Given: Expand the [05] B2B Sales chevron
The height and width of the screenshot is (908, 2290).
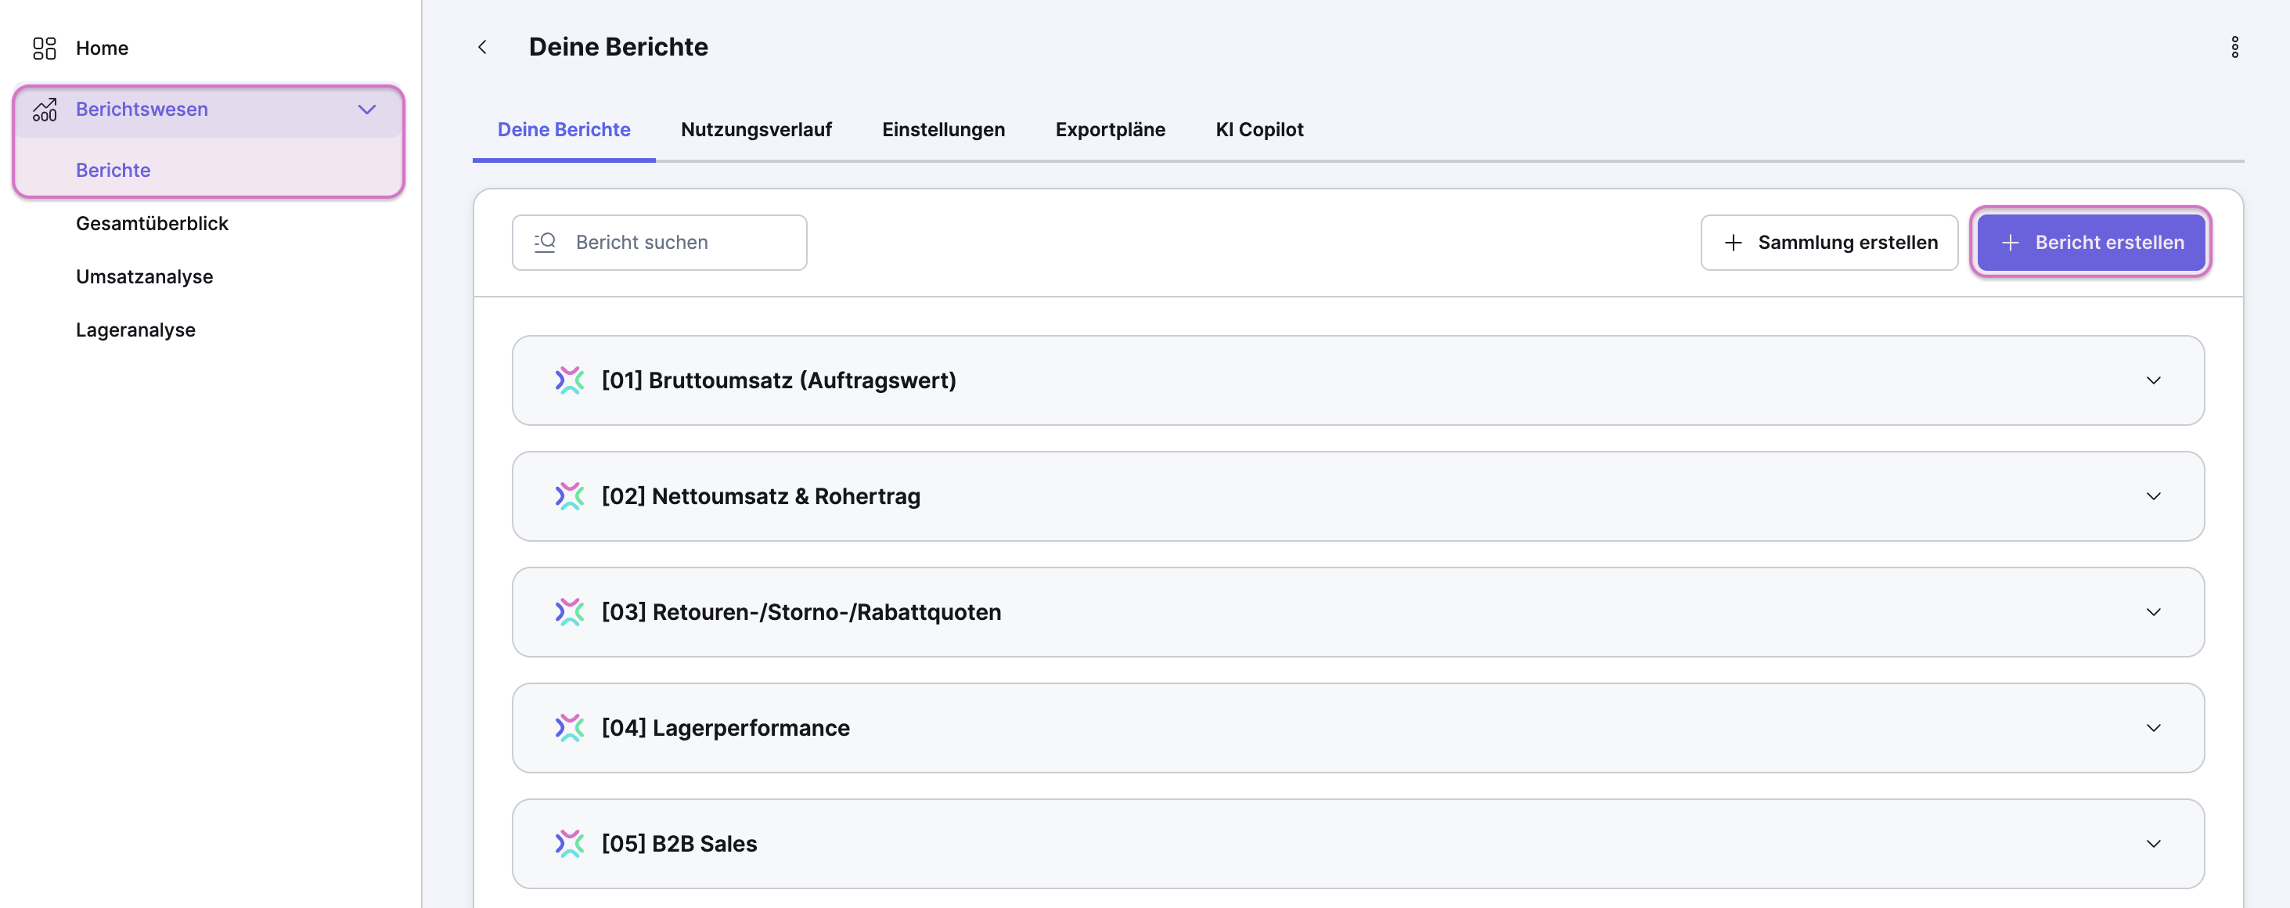Looking at the screenshot, I should [2152, 843].
